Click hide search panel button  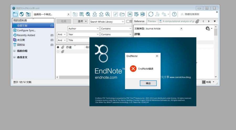(x=190, y=14)
